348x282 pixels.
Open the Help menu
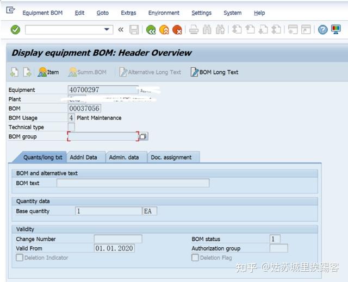(259, 13)
